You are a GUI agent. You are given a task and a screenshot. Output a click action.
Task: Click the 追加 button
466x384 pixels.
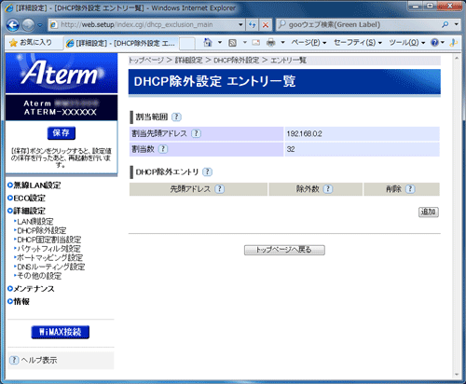point(429,213)
